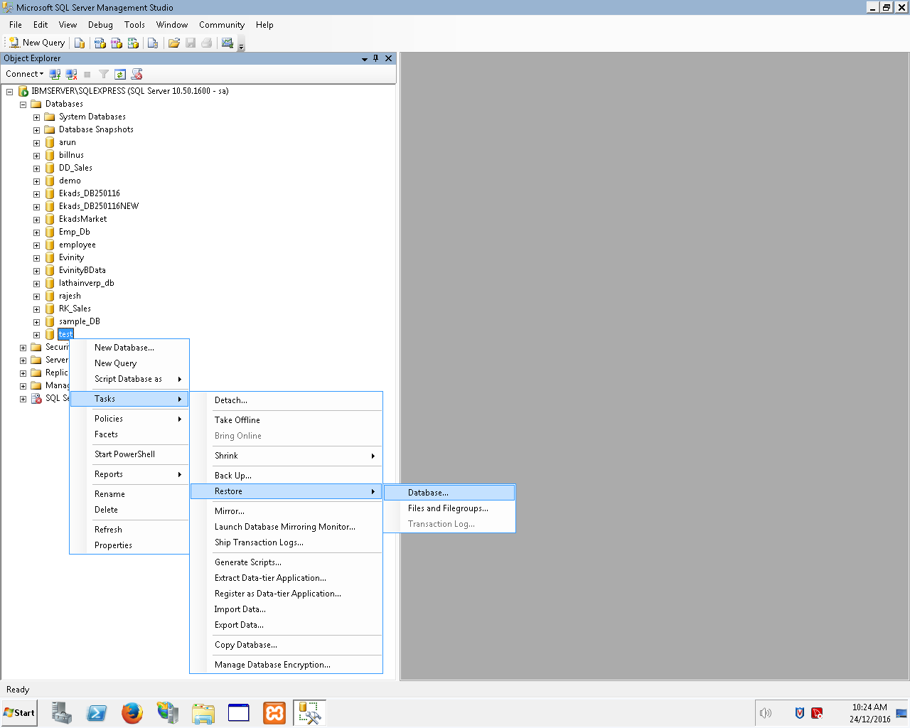The image size is (910, 728).
Task: Click the Object Explorer script stop icon
Action: pyautogui.click(x=137, y=74)
